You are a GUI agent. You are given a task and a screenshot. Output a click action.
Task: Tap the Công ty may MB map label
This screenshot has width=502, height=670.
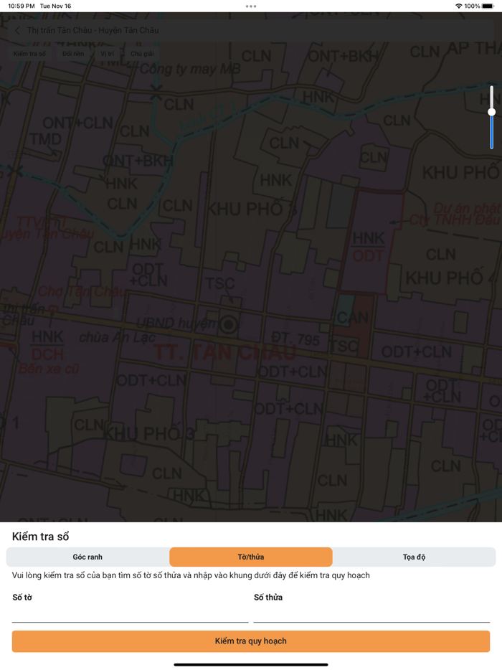pyautogui.click(x=190, y=68)
